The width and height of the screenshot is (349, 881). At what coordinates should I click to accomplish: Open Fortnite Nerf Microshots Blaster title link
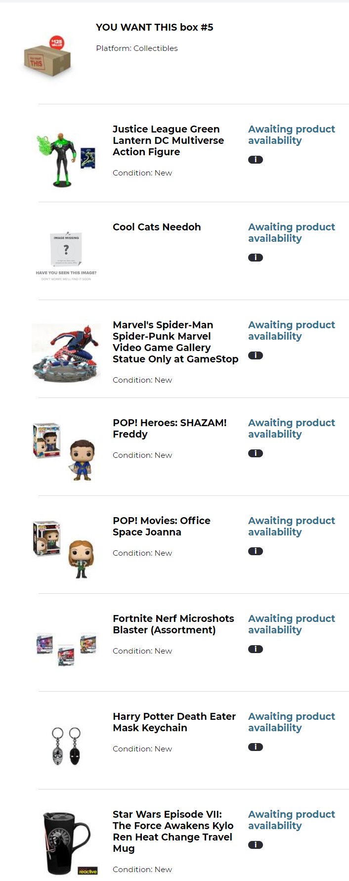(173, 624)
